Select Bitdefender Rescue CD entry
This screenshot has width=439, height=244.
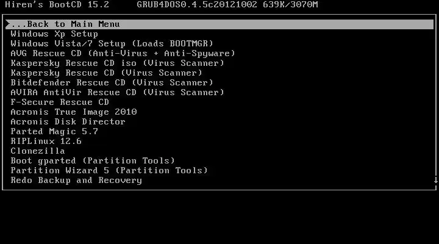[112, 82]
